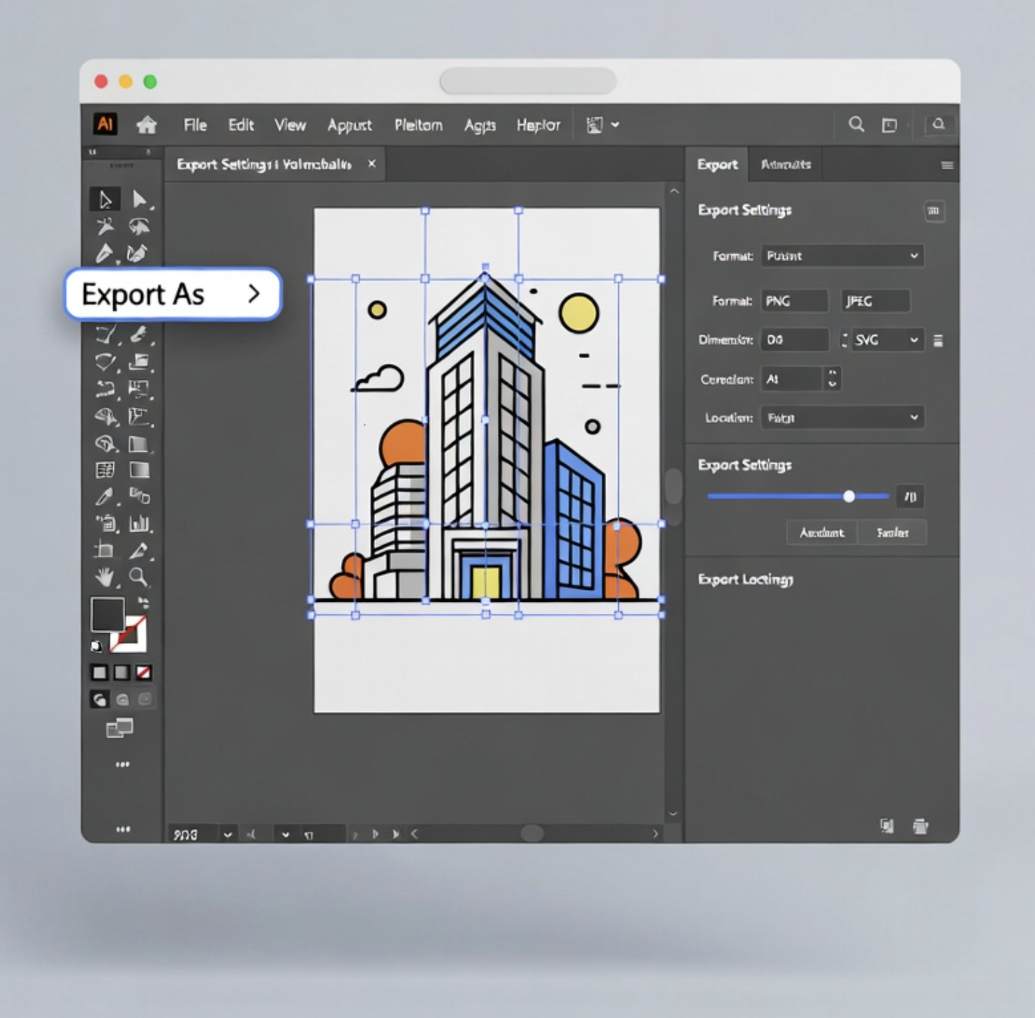Toggle the None (red slash) color mode
The height and width of the screenshot is (1018, 1035).
tap(144, 672)
